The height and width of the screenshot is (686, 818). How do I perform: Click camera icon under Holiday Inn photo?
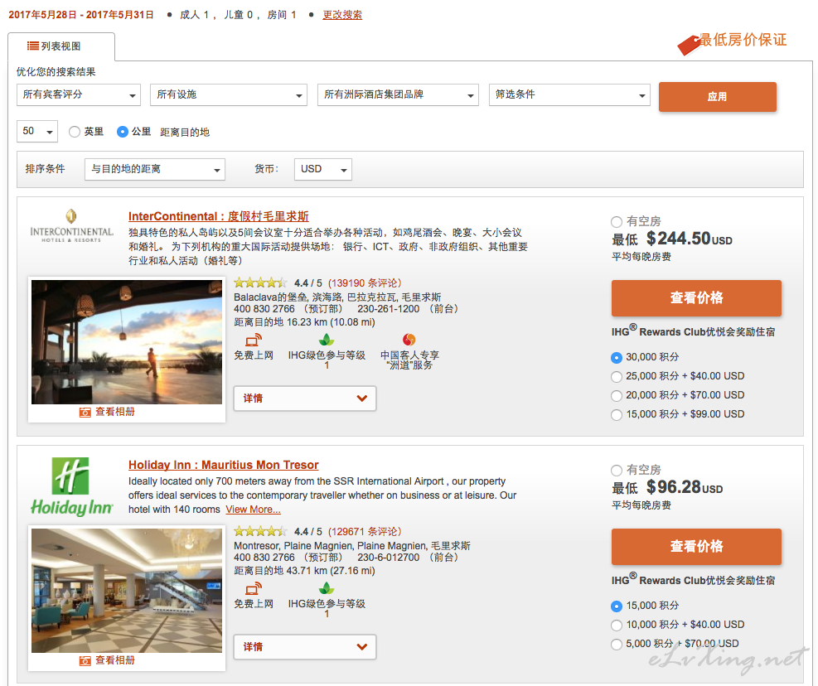[85, 660]
